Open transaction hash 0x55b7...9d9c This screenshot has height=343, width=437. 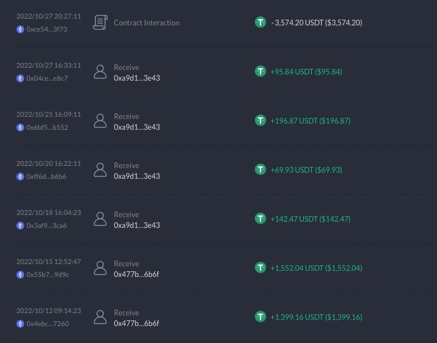[x=48, y=275]
